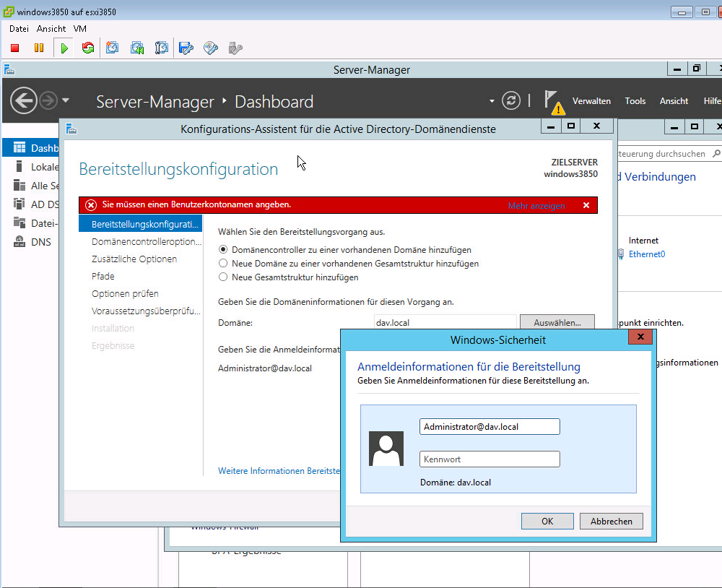The width and height of the screenshot is (722, 588).
Task: Select 'Domänencontroller zu einer vorhandenen Domäne hinzufügen'
Action: [x=223, y=250]
